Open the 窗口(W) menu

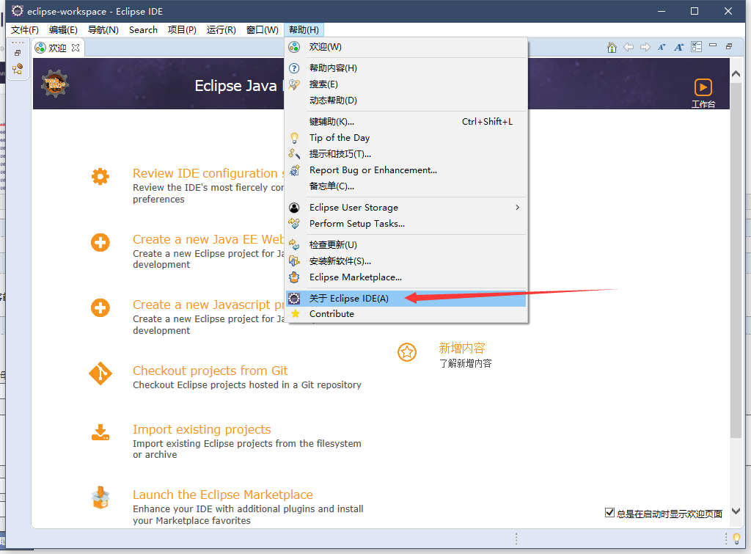tap(263, 29)
